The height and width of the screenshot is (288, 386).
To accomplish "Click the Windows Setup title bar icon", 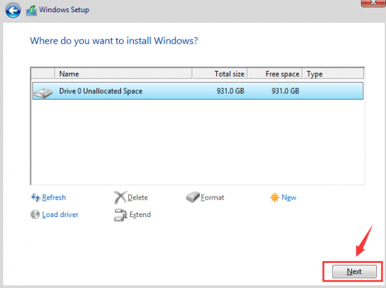I will coord(30,10).
